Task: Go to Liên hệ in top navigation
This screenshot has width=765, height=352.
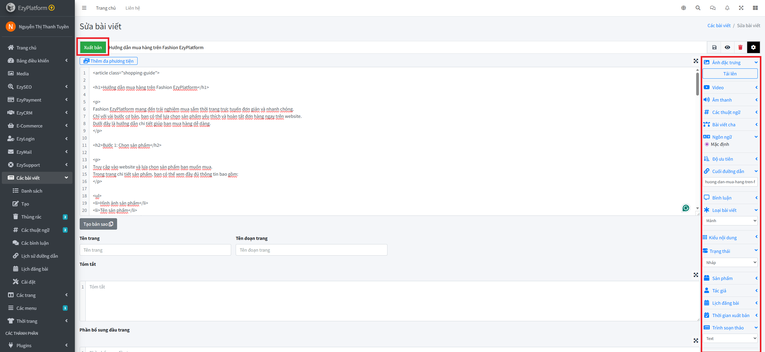Action: point(133,8)
